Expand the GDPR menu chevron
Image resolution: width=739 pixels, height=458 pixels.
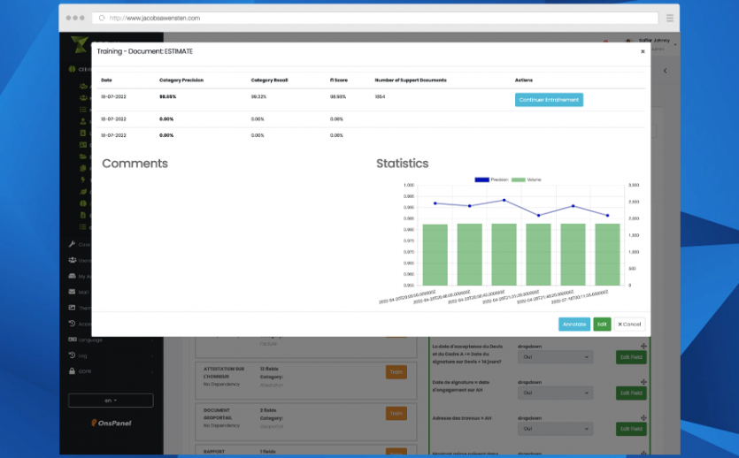pos(151,371)
